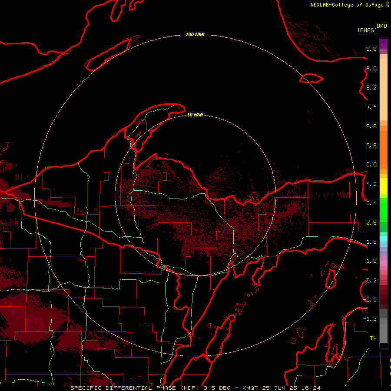The height and width of the screenshot is (391, 391).
Task: Select the 100 NMI range ring label
Action: (195, 34)
